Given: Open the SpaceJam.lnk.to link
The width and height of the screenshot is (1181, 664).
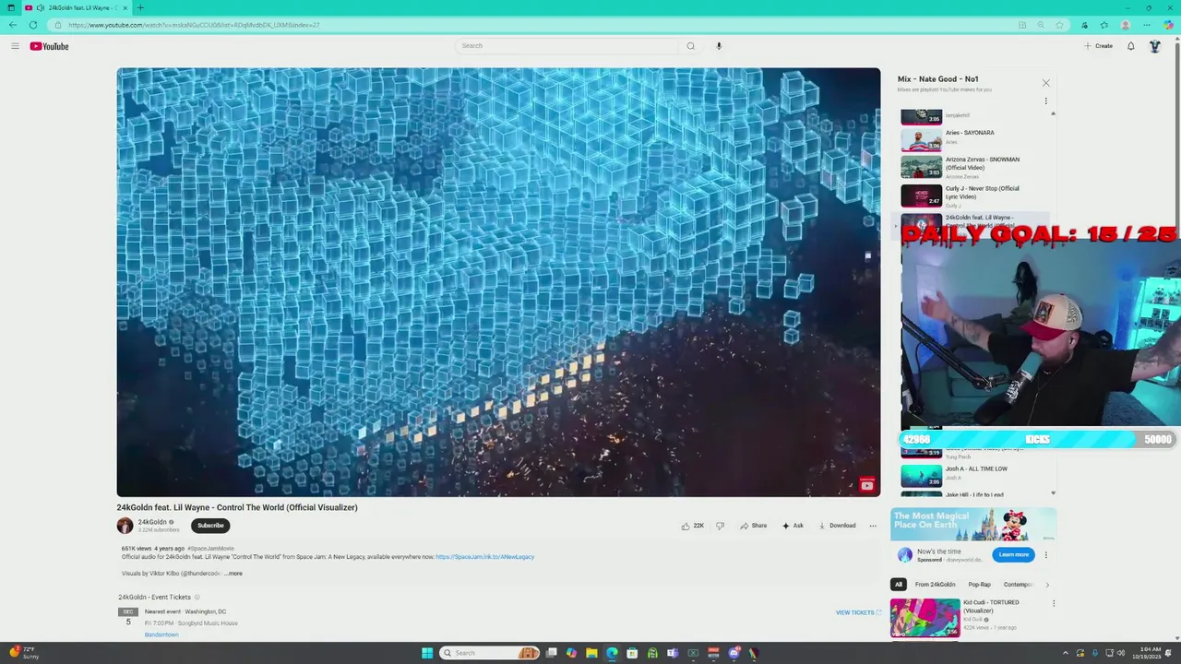Looking at the screenshot, I should click(484, 557).
